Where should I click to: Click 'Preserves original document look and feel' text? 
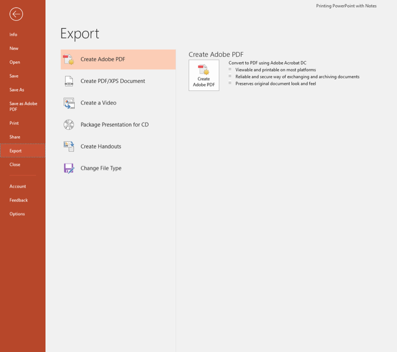coord(275,84)
